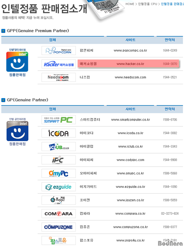Click the Needscom logo
Screen dimensions: 184x247
pyautogui.click(x=59, y=77)
